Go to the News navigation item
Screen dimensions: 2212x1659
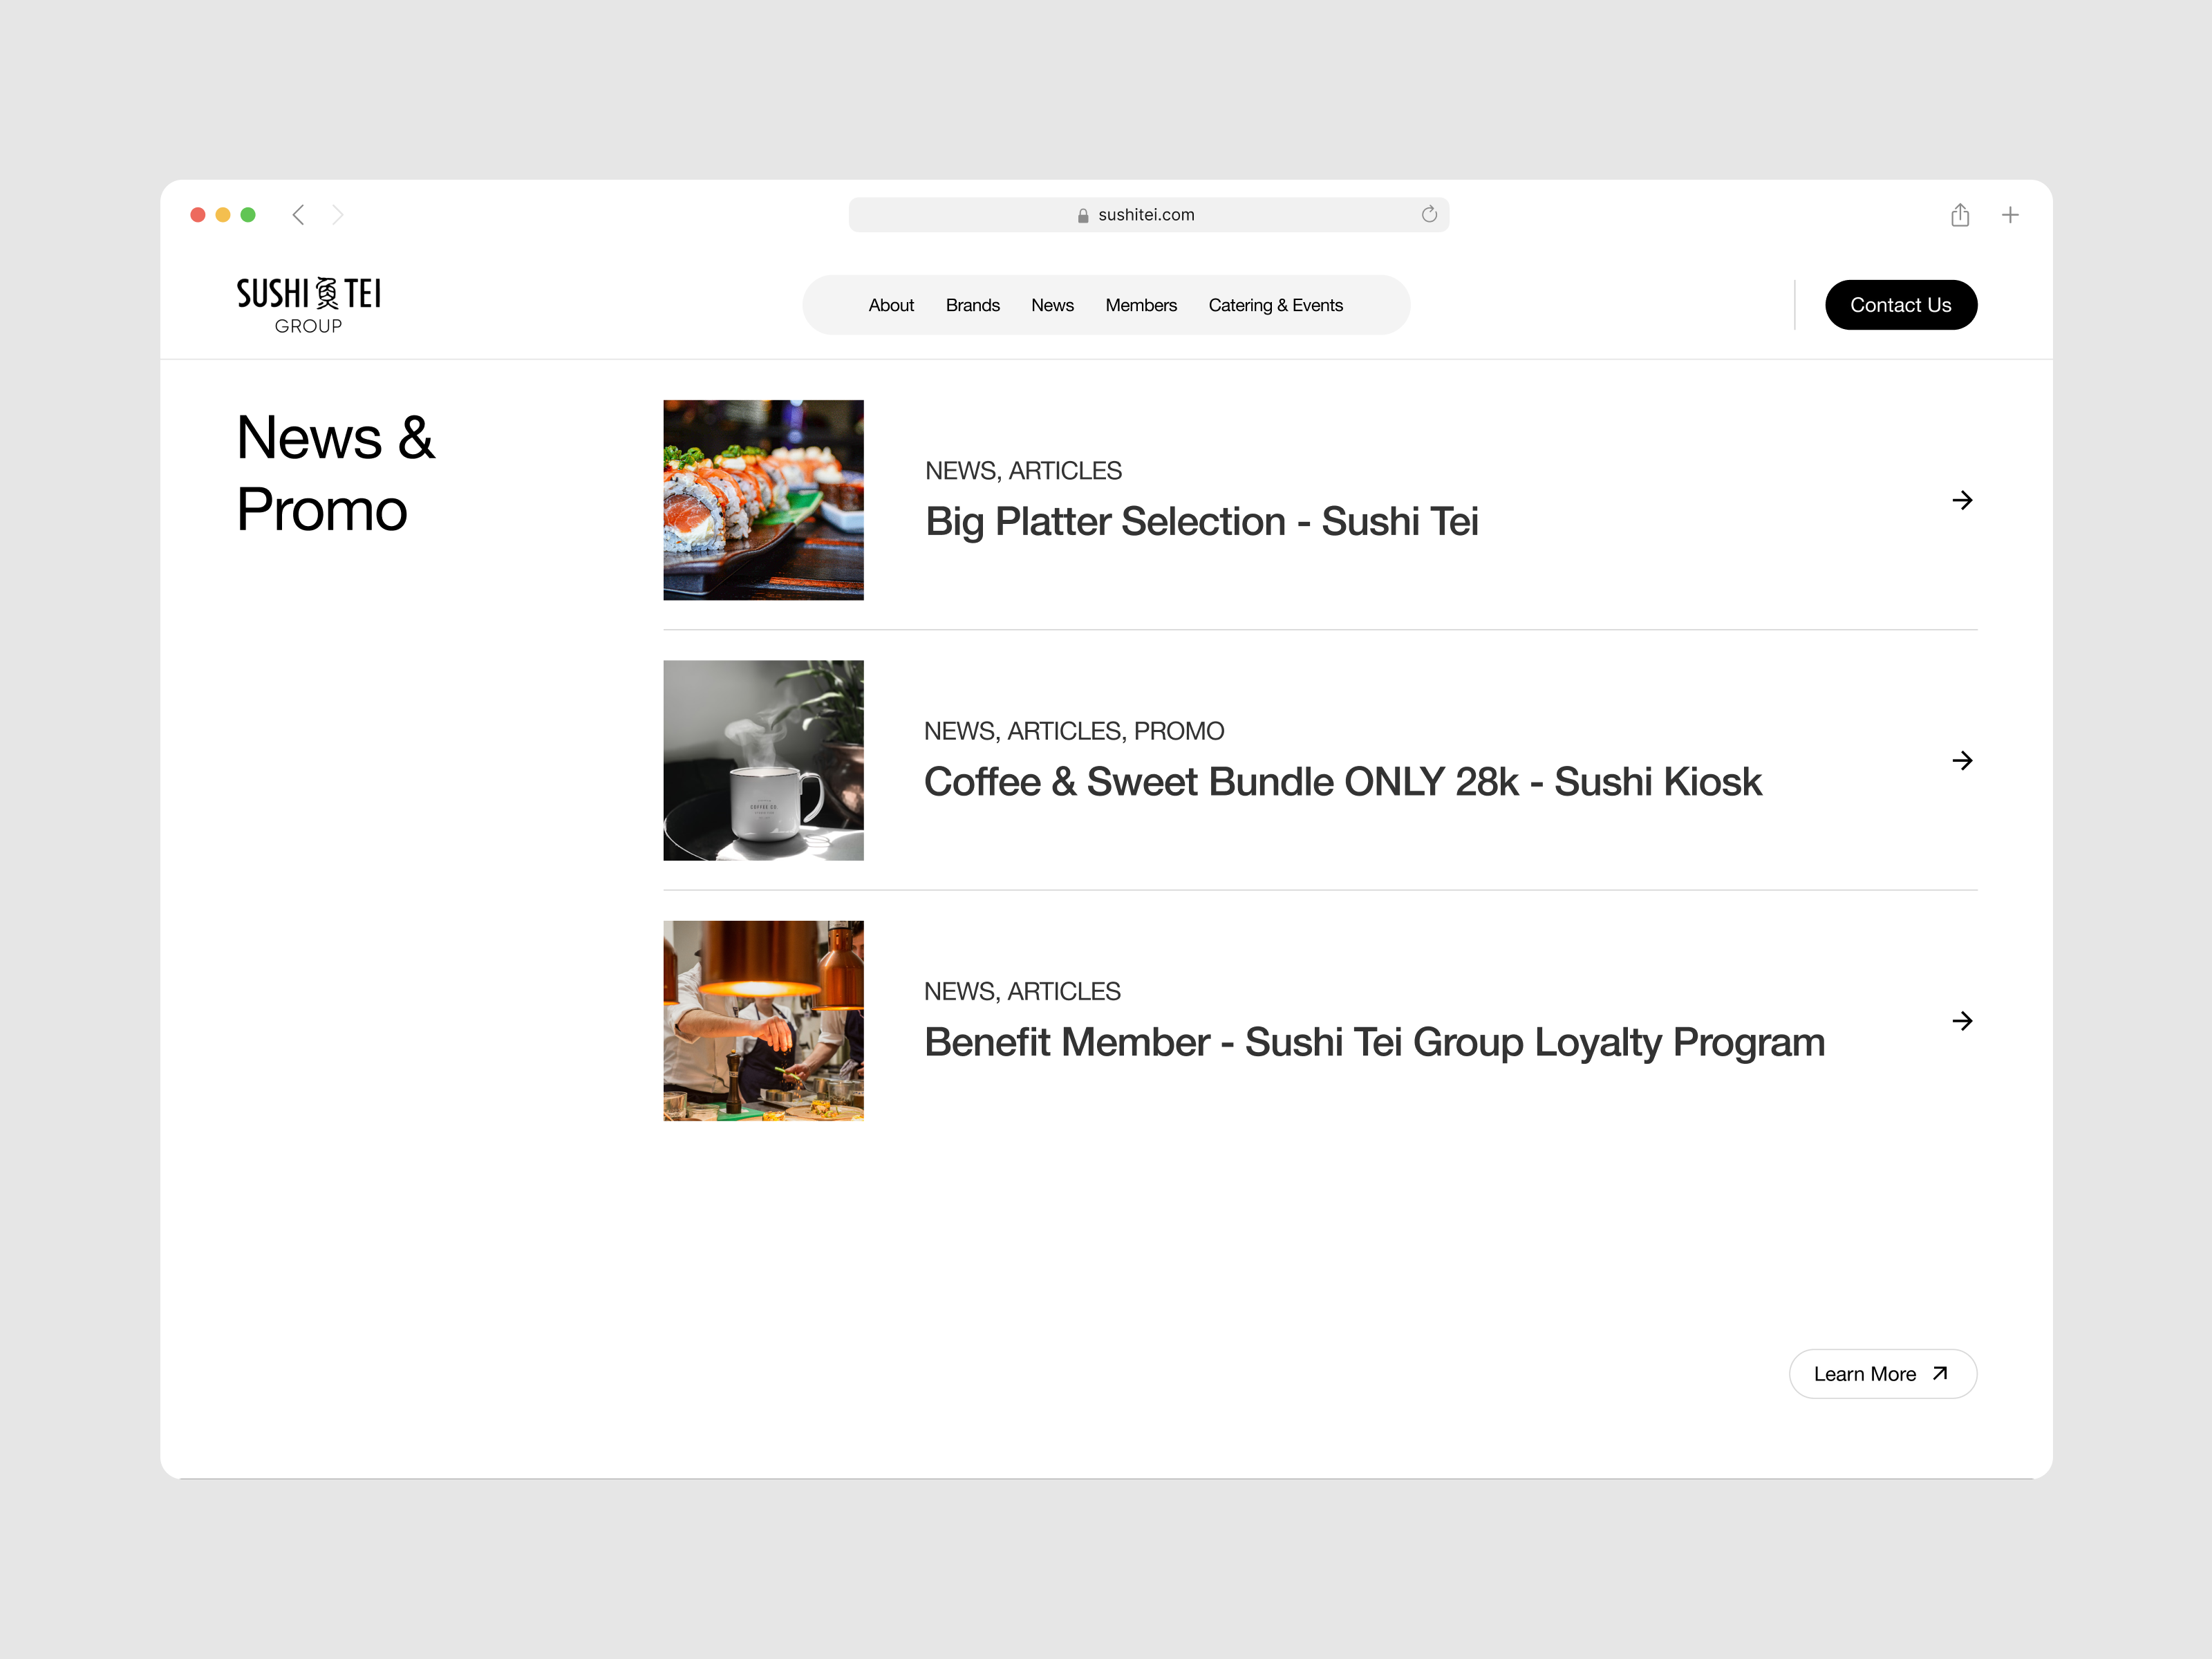coord(1052,305)
